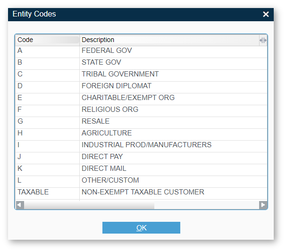This screenshot has height=252, width=286.
Task: Select code A cell
Action: (x=47, y=52)
